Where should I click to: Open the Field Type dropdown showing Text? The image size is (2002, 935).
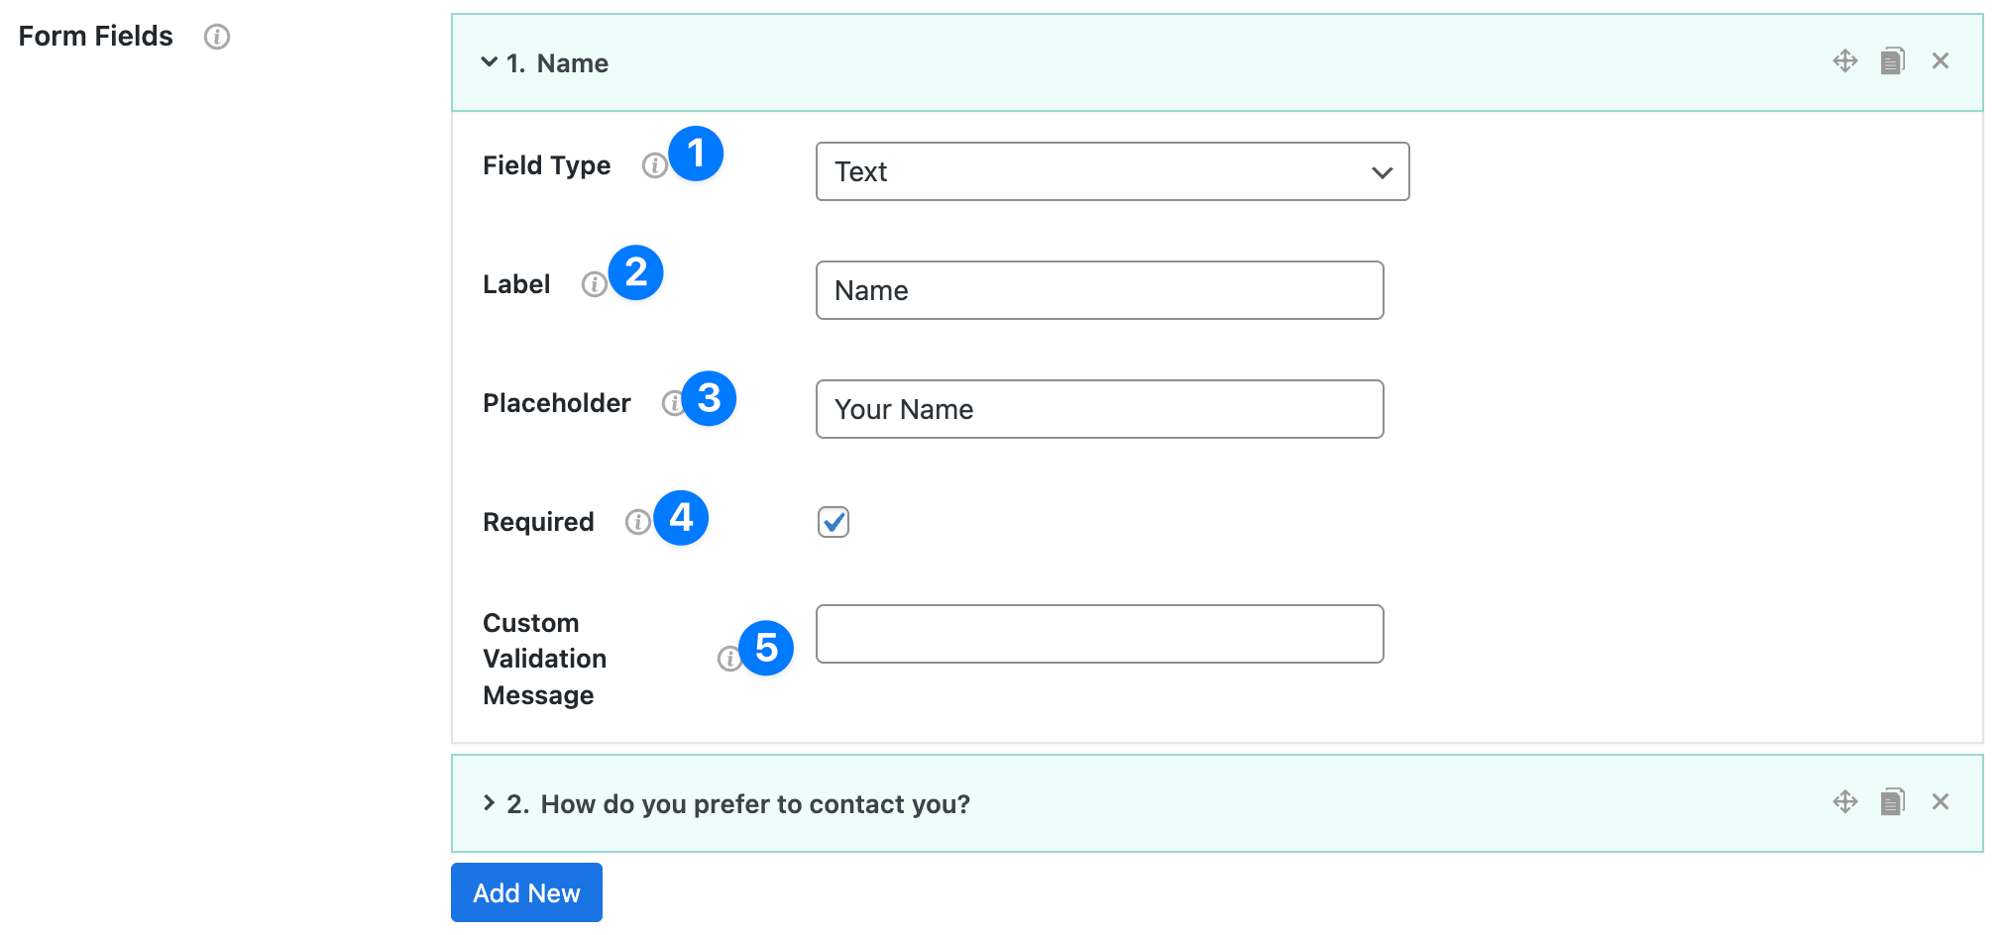(1112, 171)
